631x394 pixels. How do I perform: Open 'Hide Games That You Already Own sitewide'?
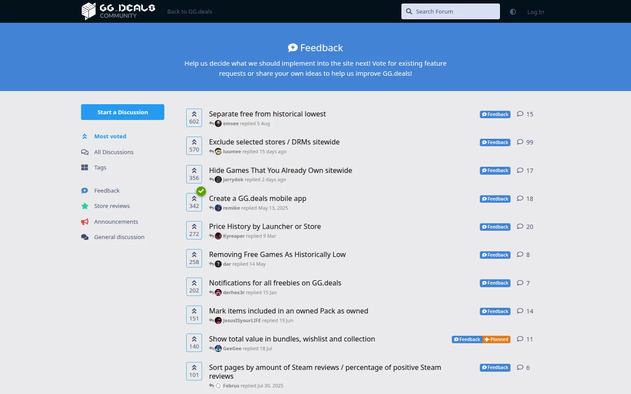[x=280, y=170]
